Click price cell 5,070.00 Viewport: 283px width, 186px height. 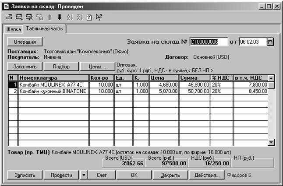tap(164, 91)
